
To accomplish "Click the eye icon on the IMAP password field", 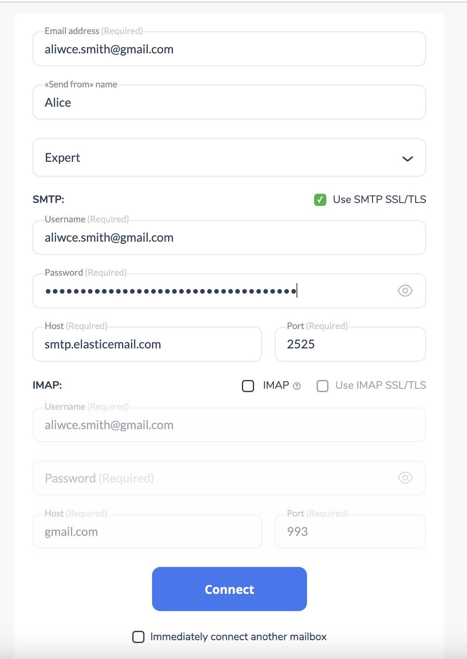I will click(x=404, y=478).
